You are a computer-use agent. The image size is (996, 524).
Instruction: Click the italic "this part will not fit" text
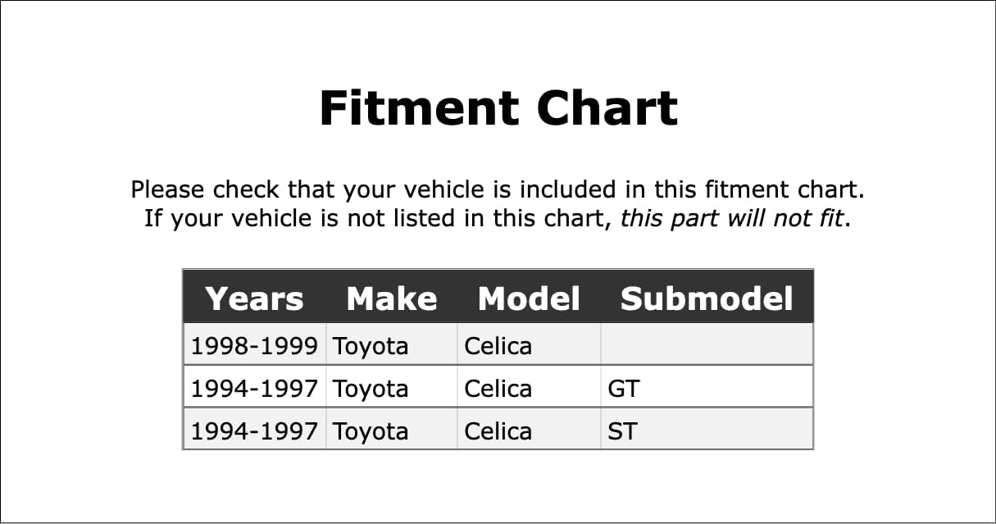(732, 219)
